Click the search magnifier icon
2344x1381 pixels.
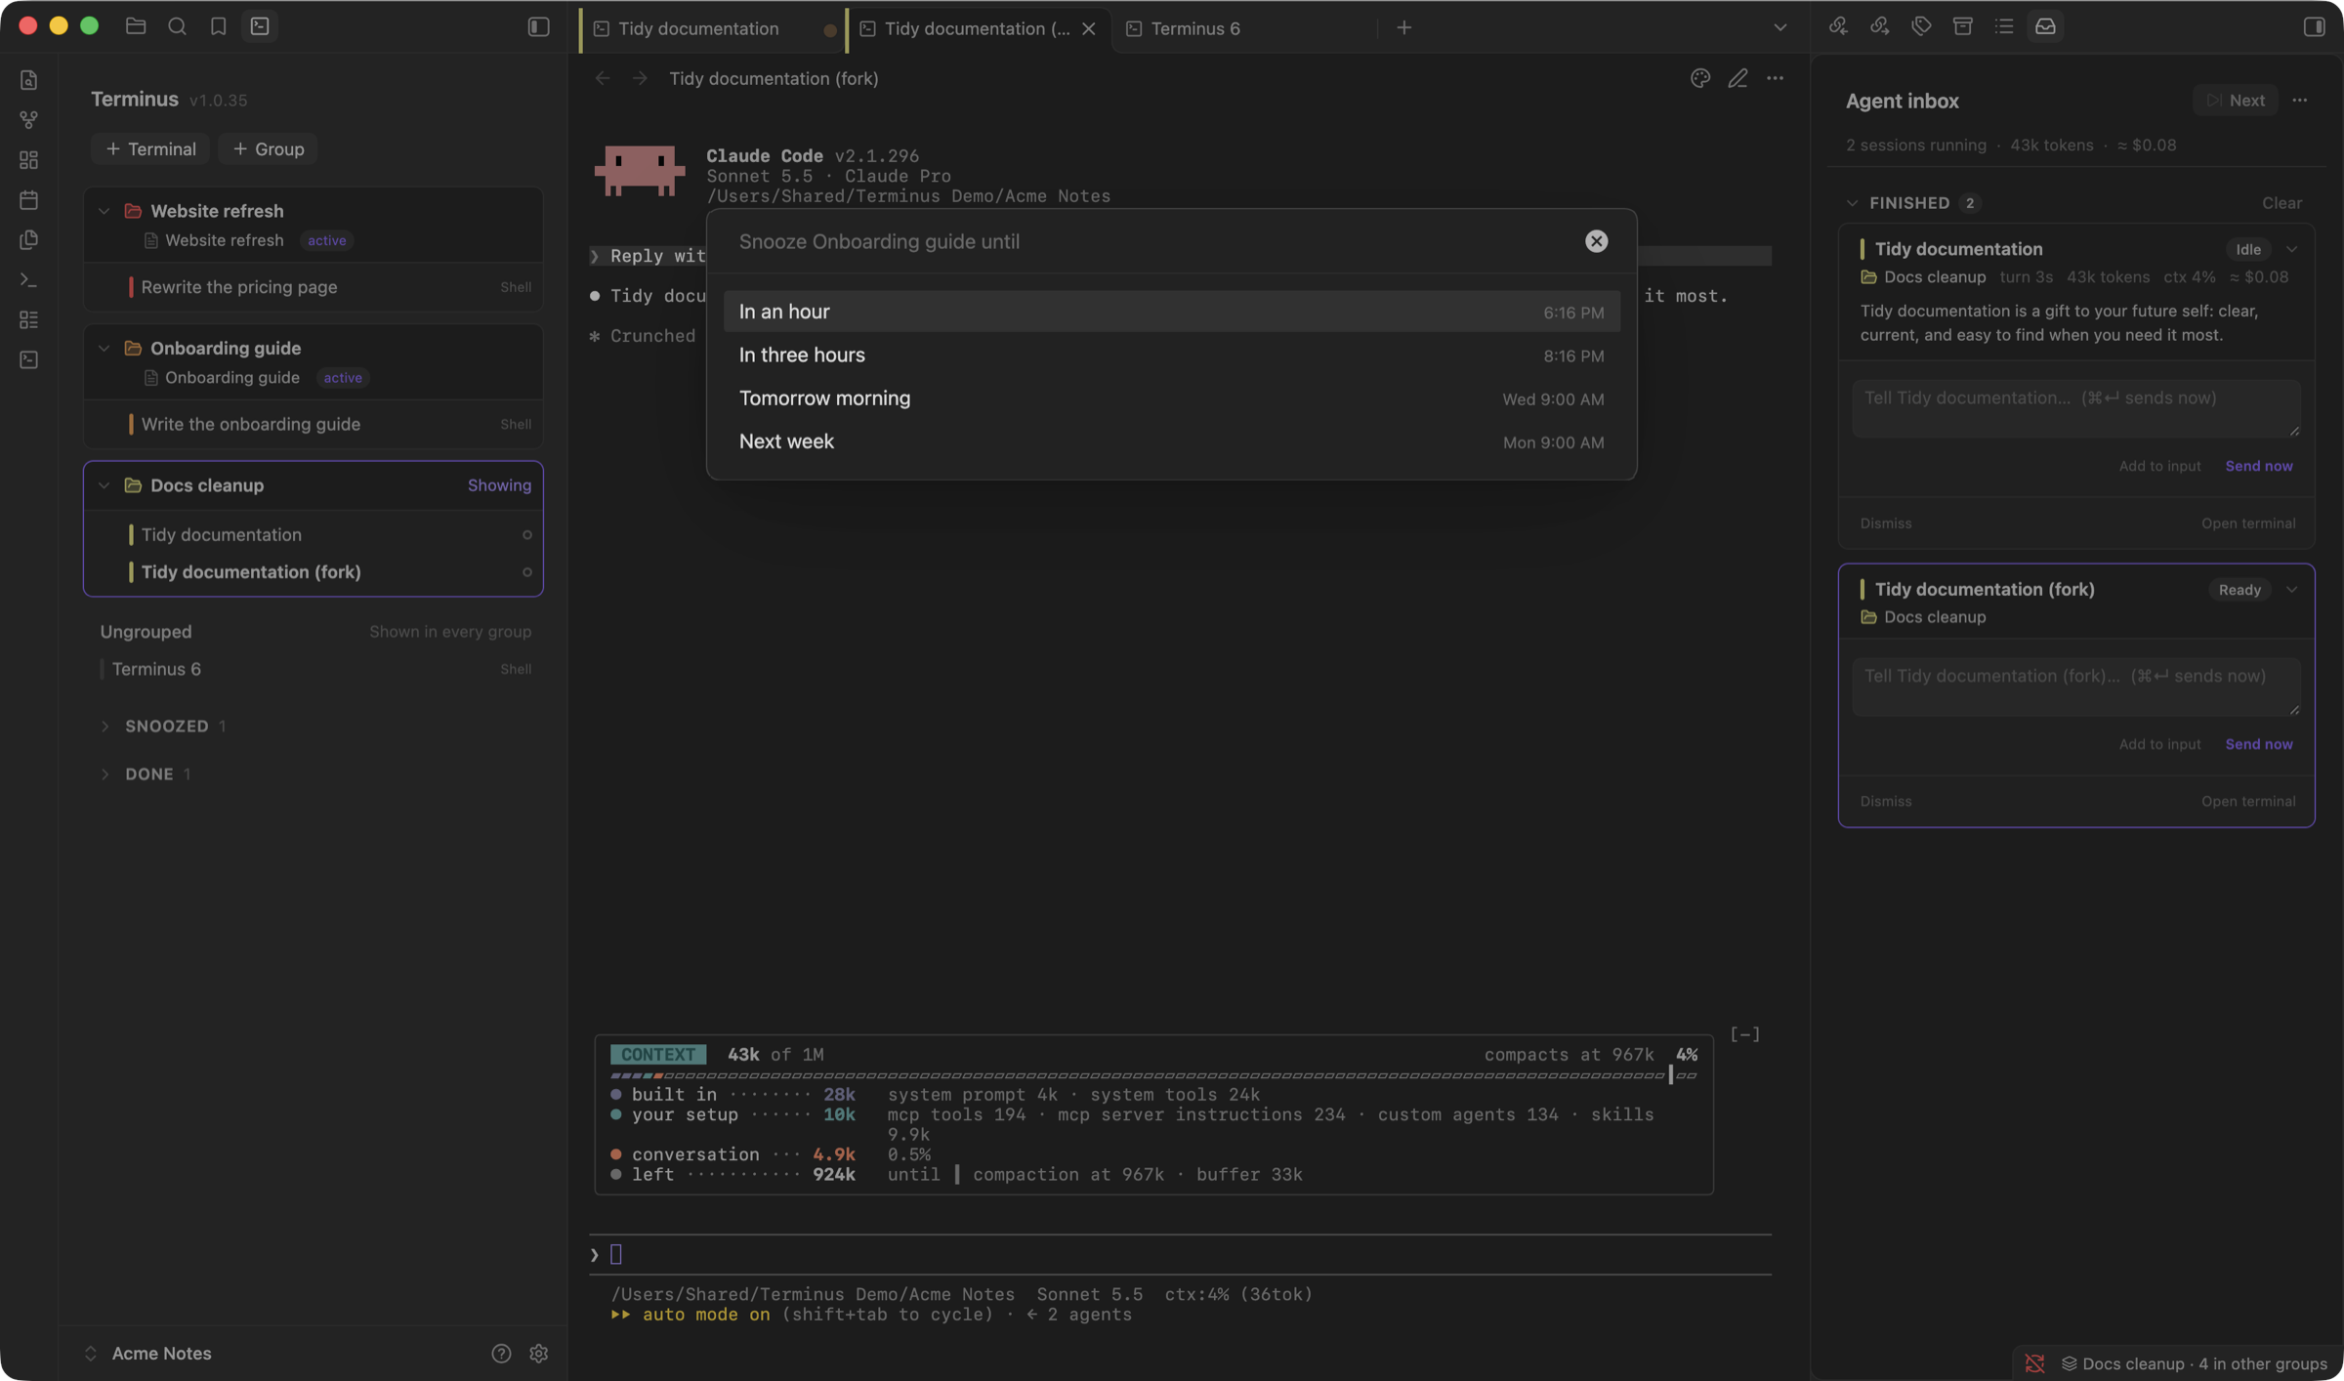click(x=177, y=26)
